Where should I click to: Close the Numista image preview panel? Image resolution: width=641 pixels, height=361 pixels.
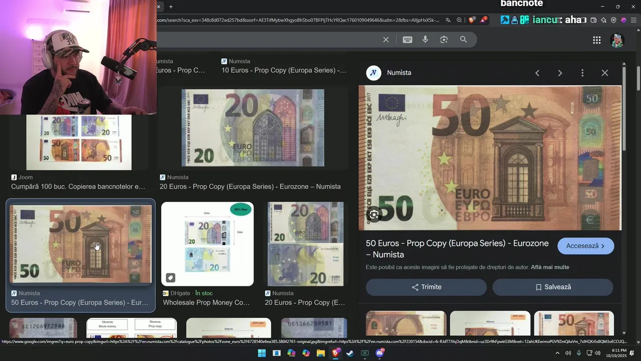click(604, 73)
